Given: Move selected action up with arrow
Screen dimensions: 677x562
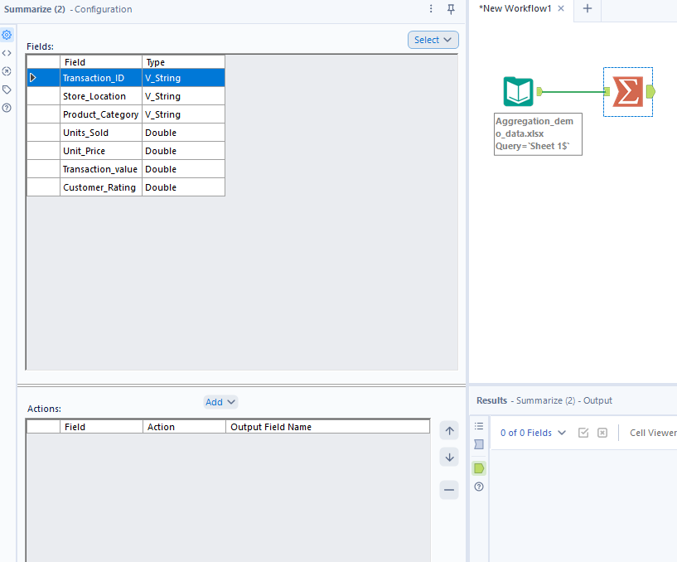Looking at the screenshot, I should tap(449, 431).
